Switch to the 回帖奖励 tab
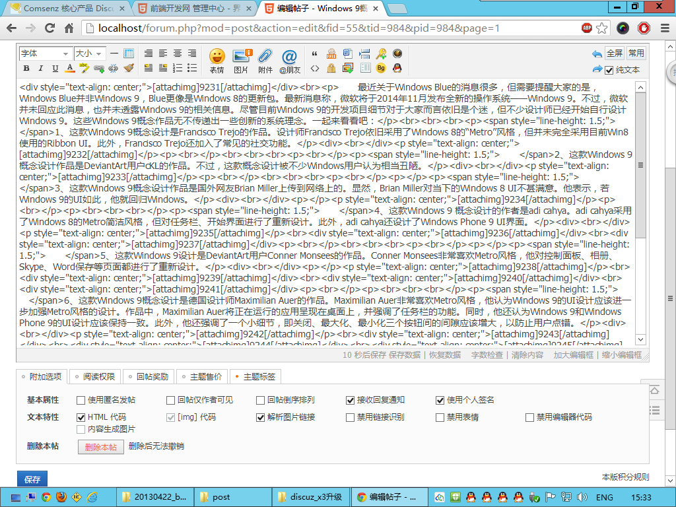The image size is (676, 507). pyautogui.click(x=149, y=377)
